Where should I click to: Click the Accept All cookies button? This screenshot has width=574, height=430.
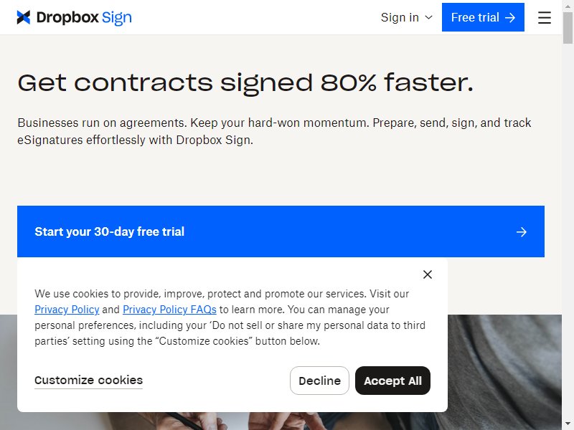(392, 381)
